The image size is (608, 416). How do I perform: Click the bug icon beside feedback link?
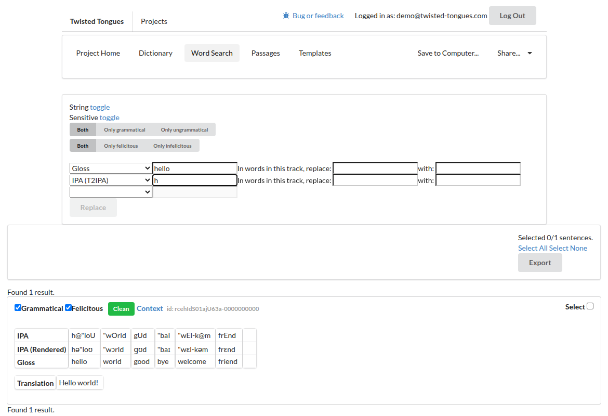click(286, 16)
